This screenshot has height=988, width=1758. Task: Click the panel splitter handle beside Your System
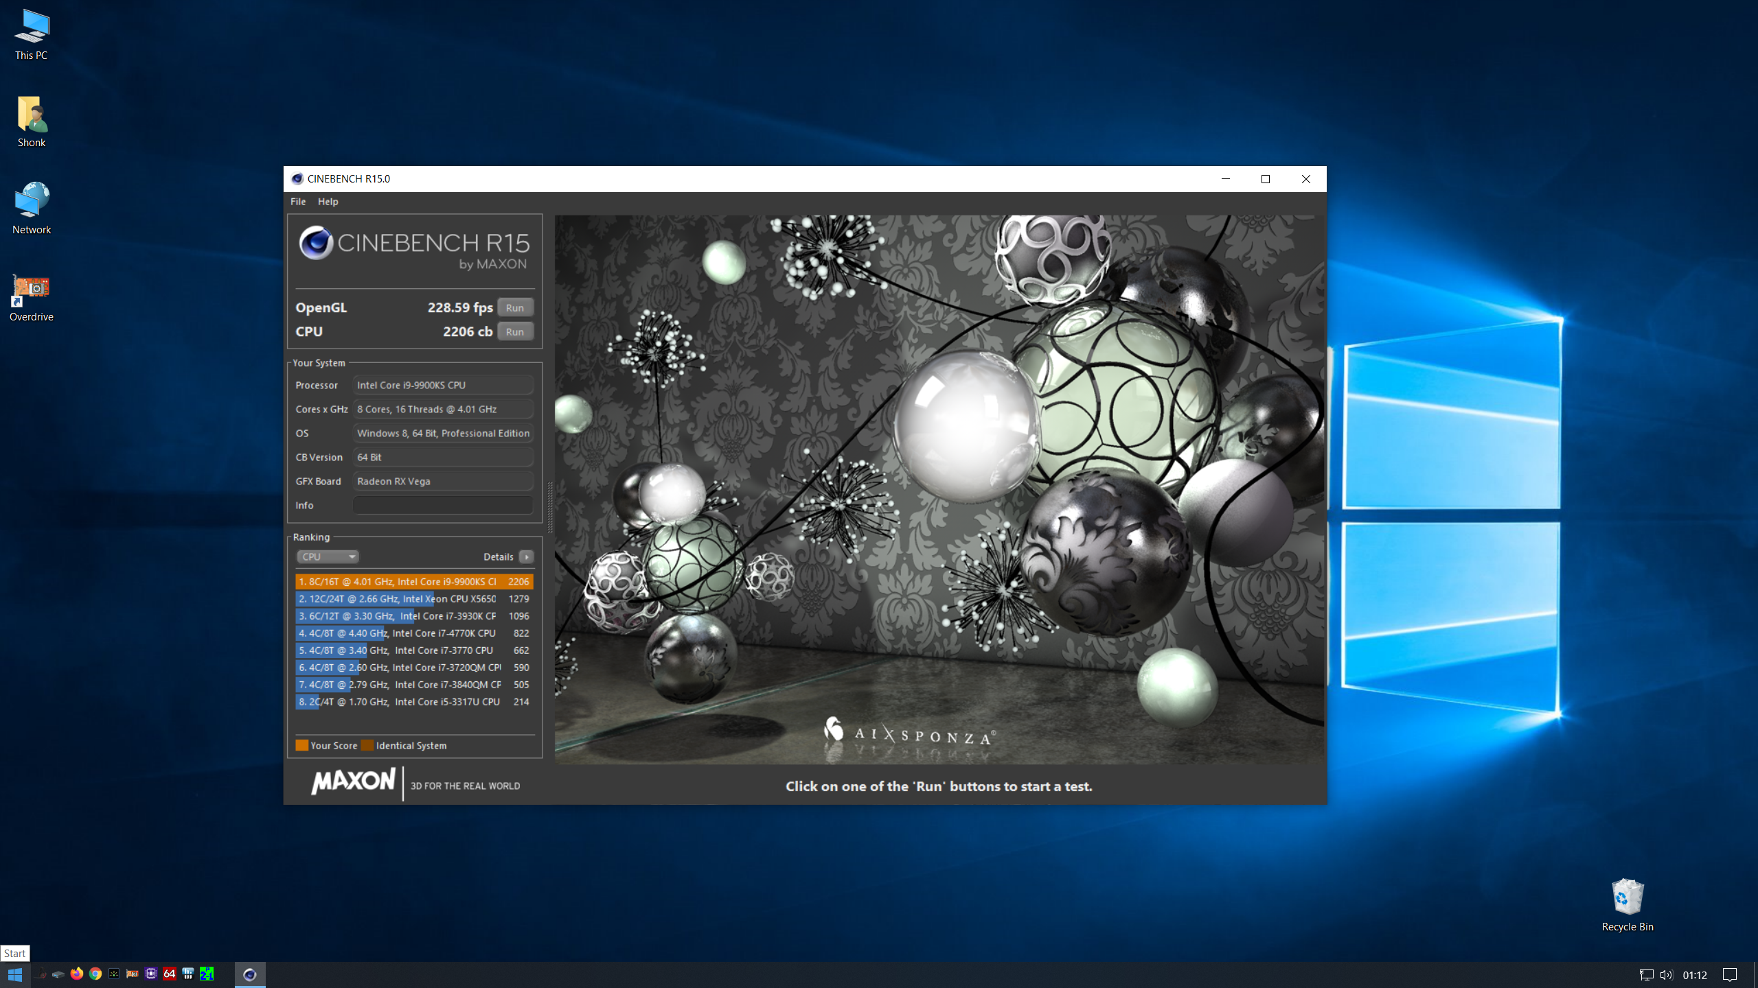[549, 508]
